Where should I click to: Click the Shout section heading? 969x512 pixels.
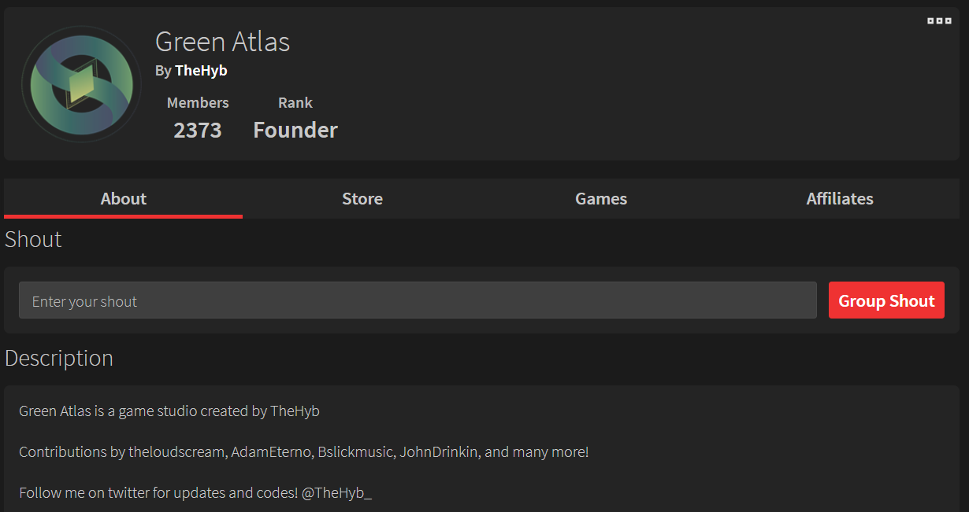33,239
